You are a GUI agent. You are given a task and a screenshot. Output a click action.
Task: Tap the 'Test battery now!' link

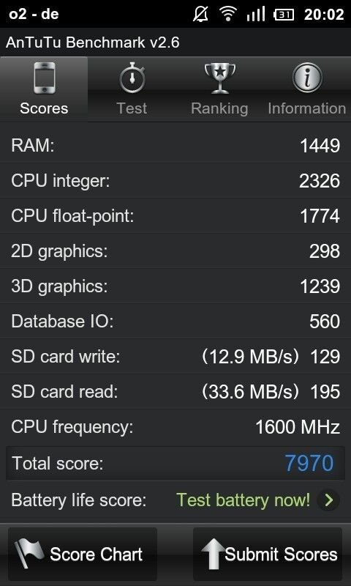point(243,500)
